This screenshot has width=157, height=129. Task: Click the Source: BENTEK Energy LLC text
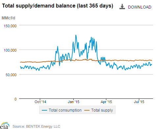[x=36, y=126]
